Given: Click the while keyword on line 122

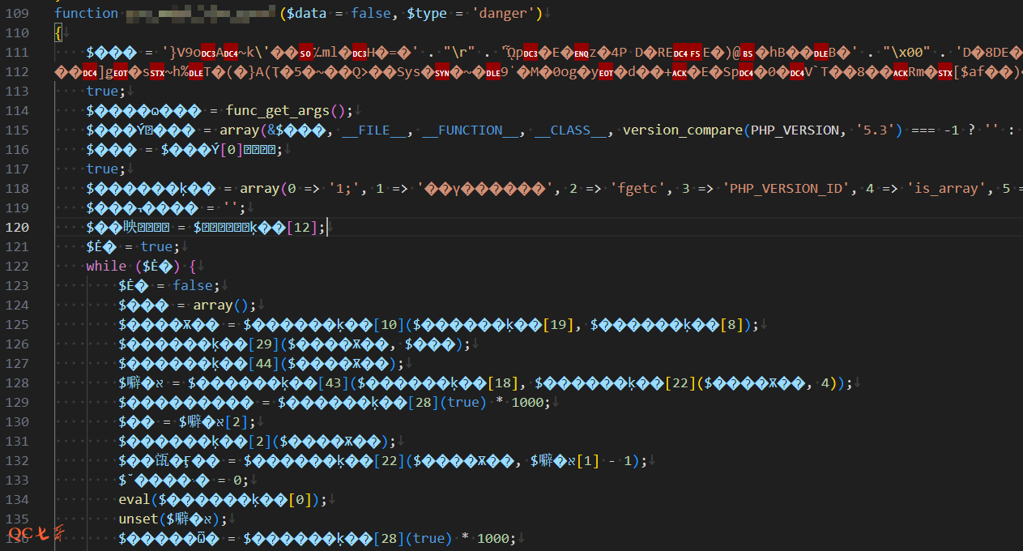Looking at the screenshot, I should pos(106,266).
